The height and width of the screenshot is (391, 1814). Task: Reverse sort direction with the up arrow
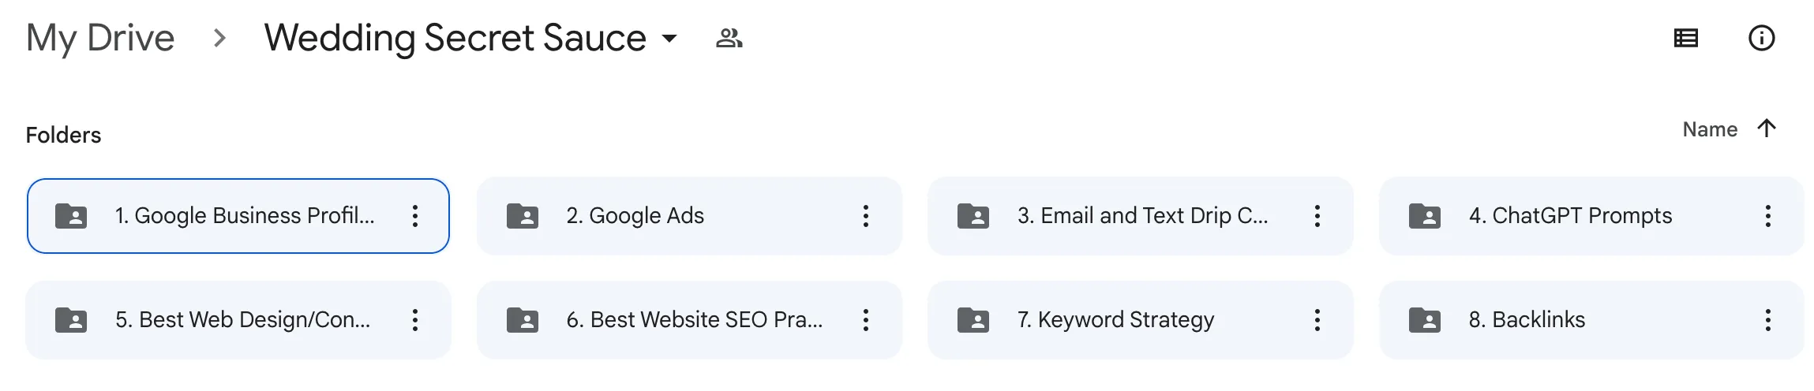click(x=1767, y=128)
